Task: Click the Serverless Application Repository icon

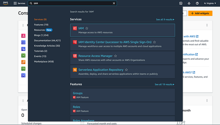Action: coord(75,70)
